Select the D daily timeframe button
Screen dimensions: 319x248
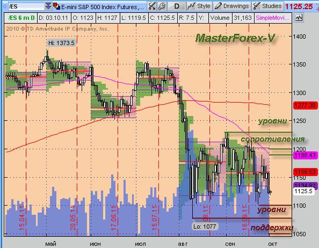(177, 6)
